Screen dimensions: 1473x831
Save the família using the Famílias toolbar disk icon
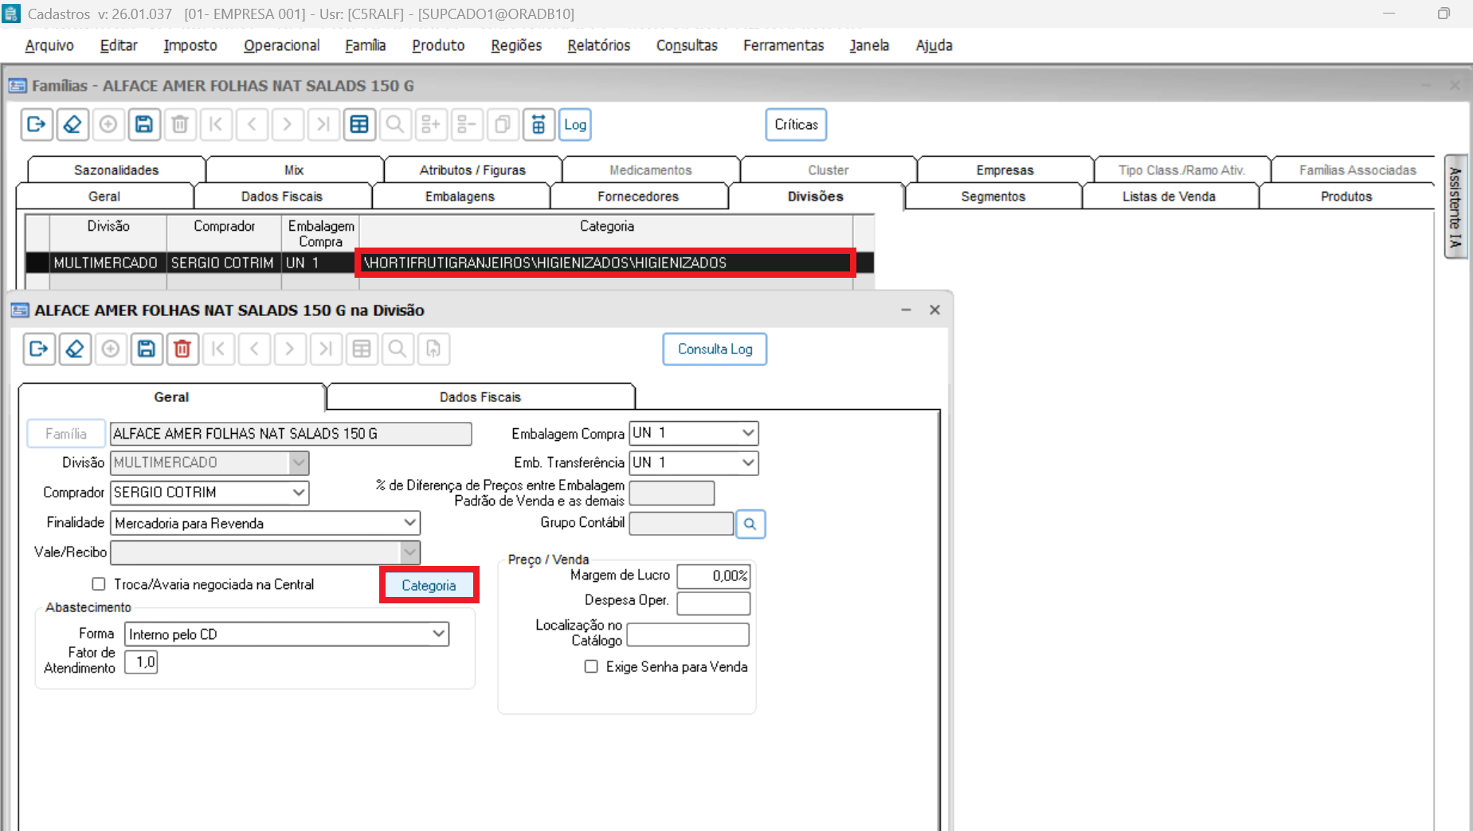[144, 124]
